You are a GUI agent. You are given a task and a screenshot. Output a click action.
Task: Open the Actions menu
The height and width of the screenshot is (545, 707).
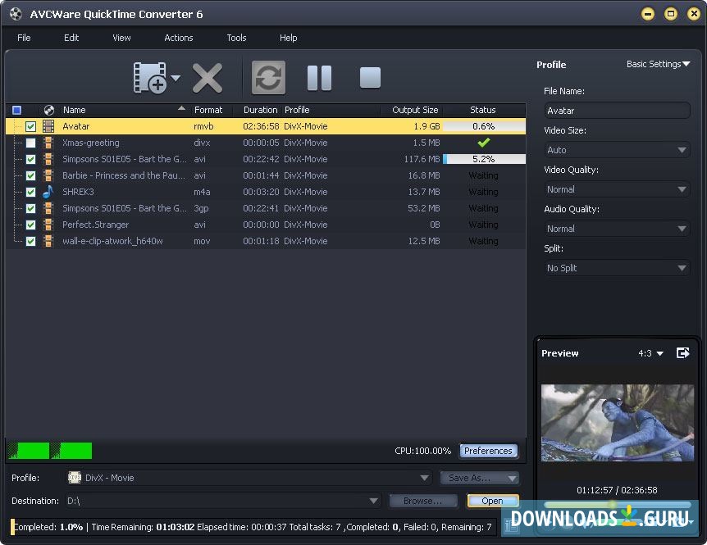(178, 38)
